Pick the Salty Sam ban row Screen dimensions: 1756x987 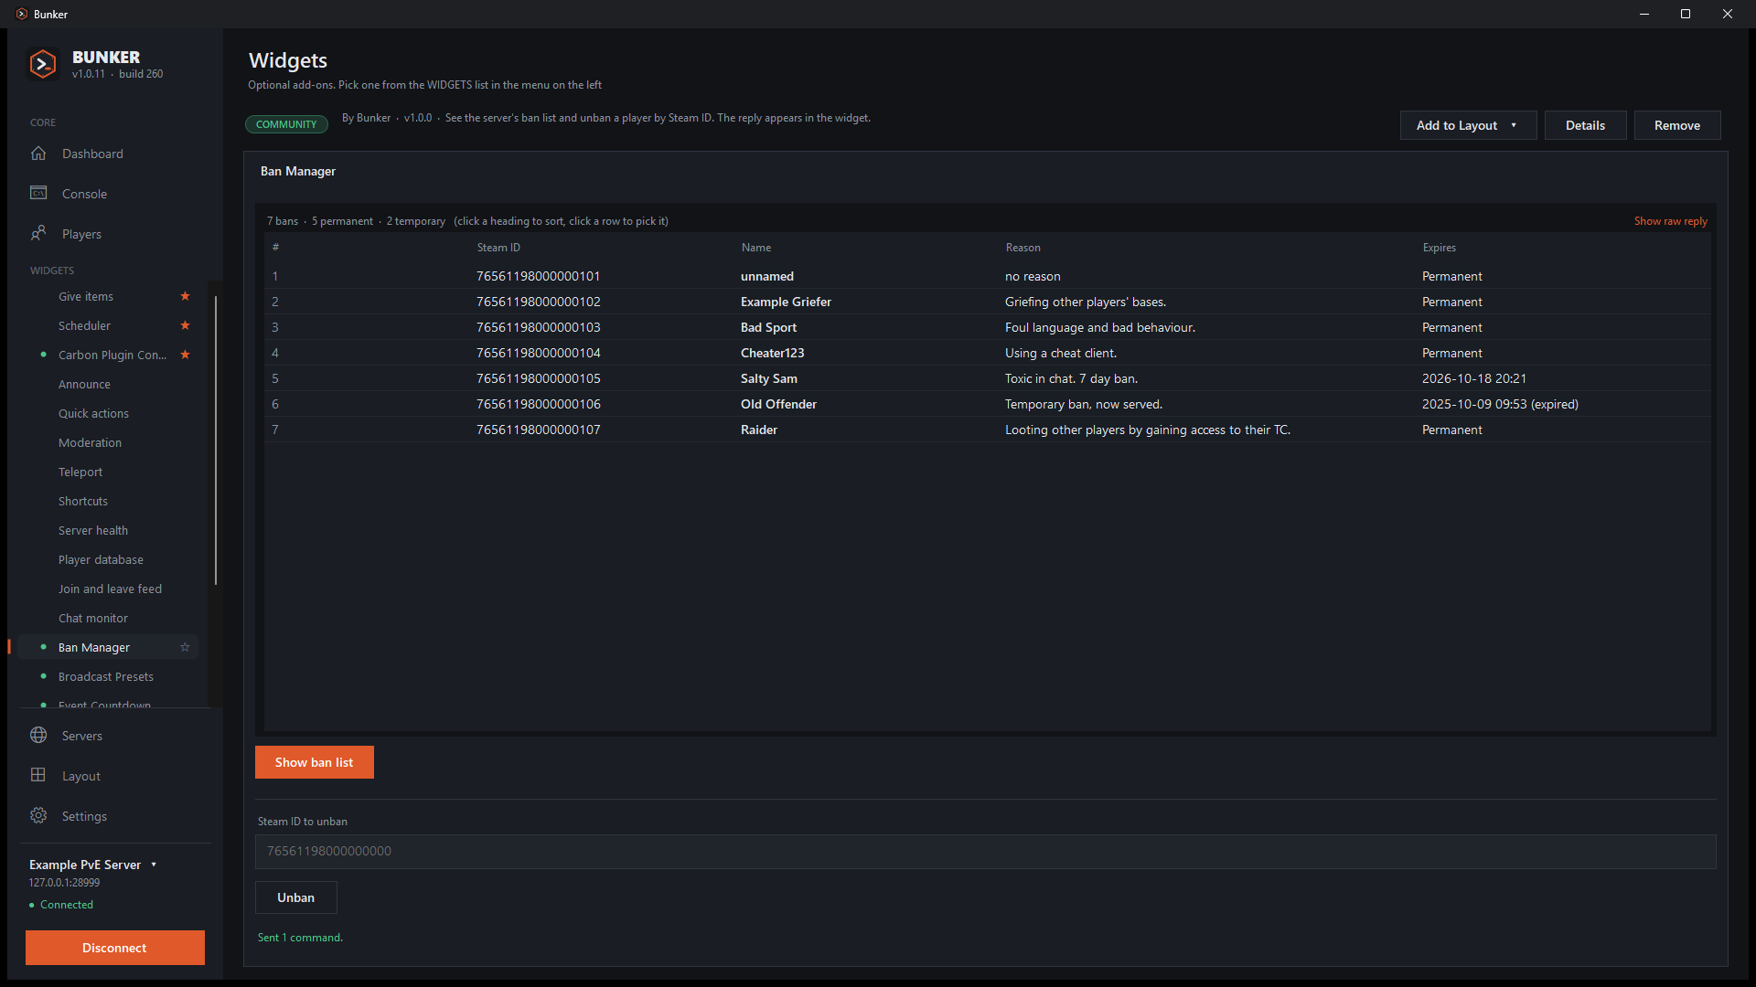click(x=988, y=378)
